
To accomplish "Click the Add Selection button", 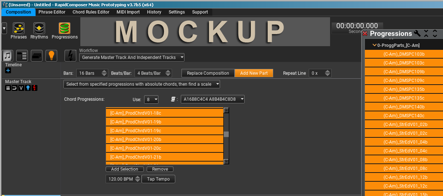I will pyautogui.click(x=124, y=169).
